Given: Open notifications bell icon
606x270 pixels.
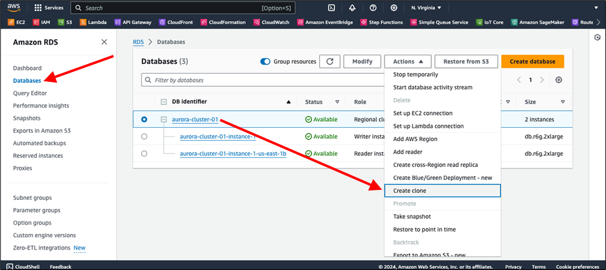Looking at the screenshot, I should click(352, 7).
